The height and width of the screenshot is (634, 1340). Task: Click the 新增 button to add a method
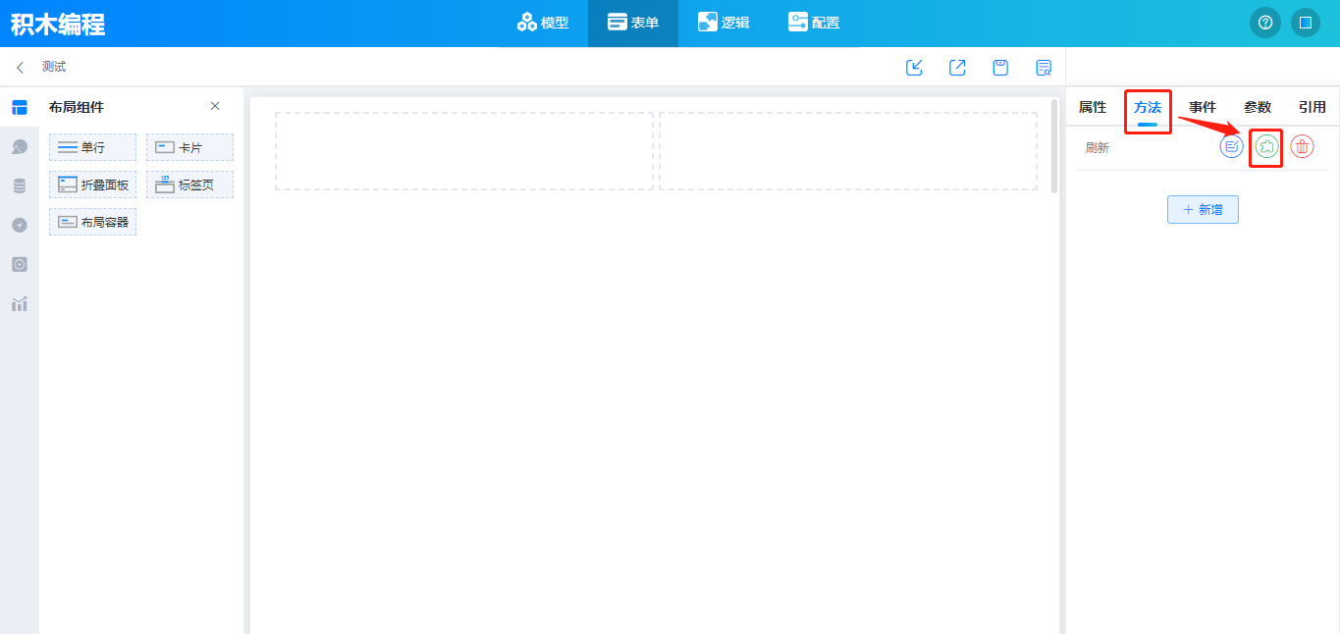(1203, 209)
